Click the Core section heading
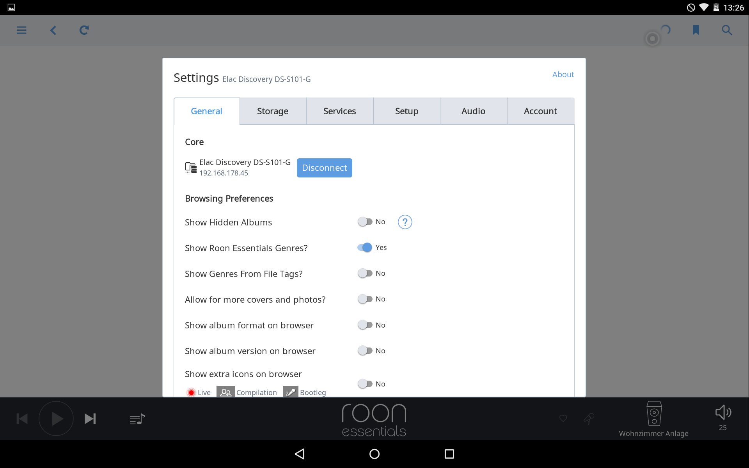This screenshot has width=749, height=468. [x=194, y=142]
